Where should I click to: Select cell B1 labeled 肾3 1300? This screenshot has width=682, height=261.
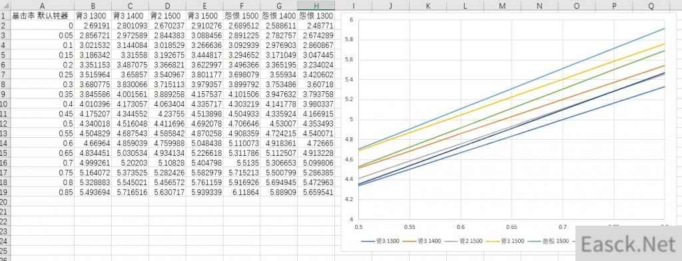pyautogui.click(x=93, y=16)
